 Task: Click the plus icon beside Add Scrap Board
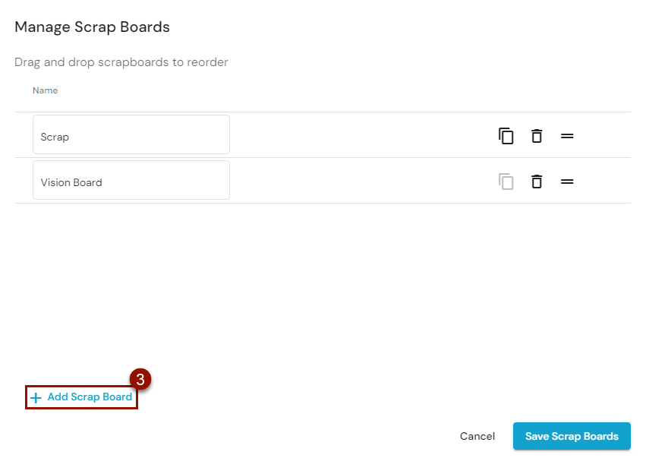[36, 397]
